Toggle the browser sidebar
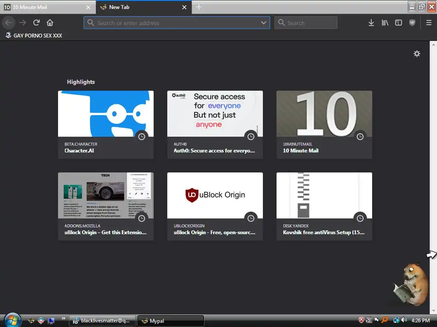 pos(399,23)
